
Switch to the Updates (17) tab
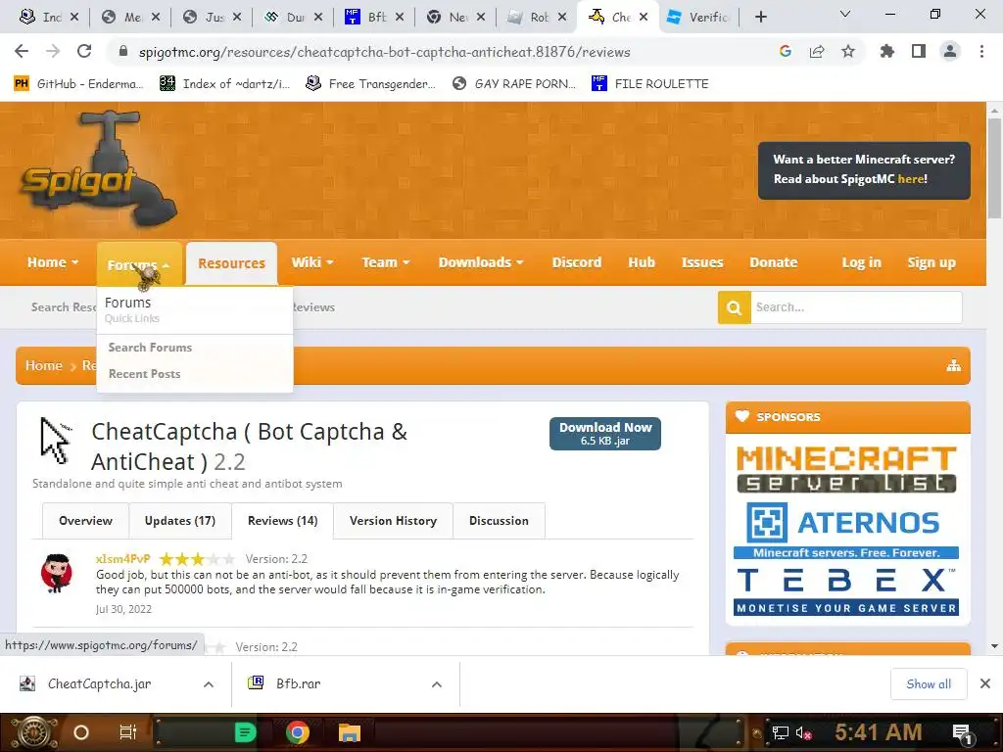(180, 521)
